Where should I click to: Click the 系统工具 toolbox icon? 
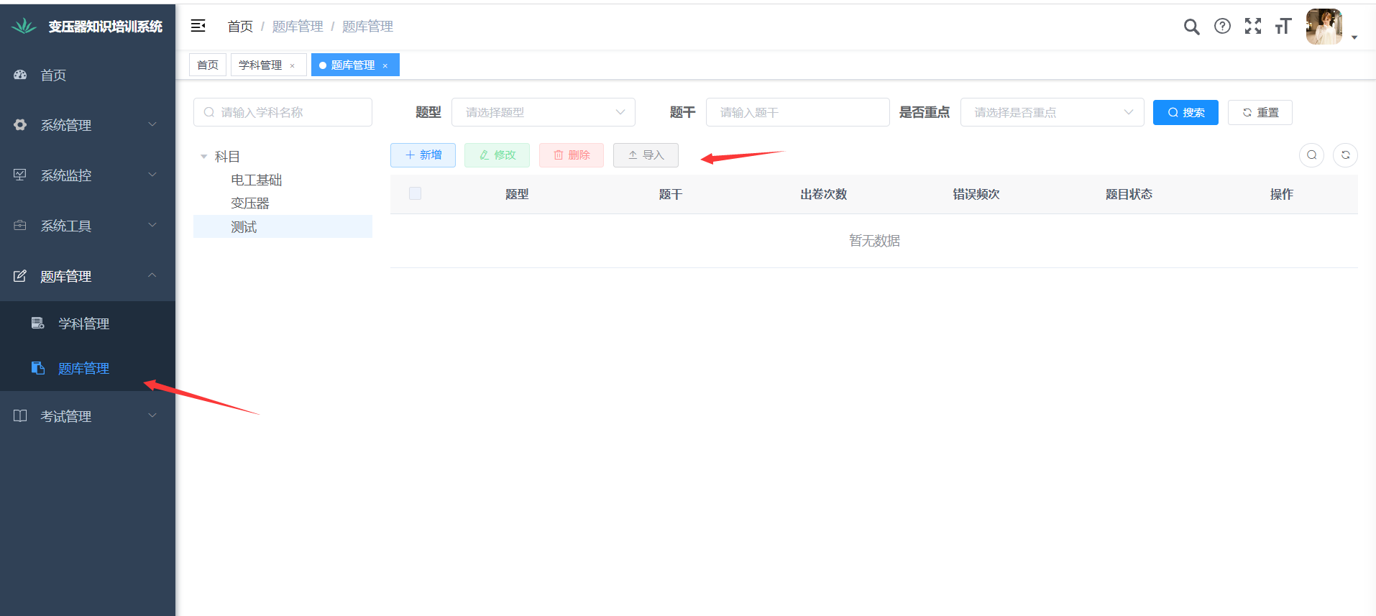[20, 226]
